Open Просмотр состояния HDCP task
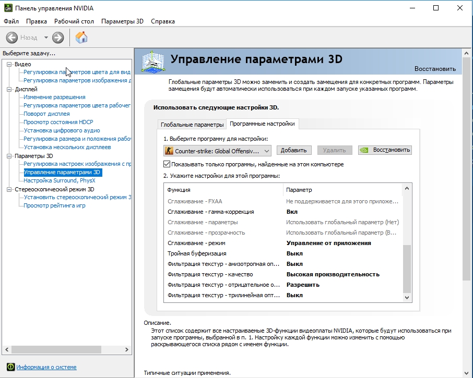The image size is (473, 378). [x=58, y=122]
